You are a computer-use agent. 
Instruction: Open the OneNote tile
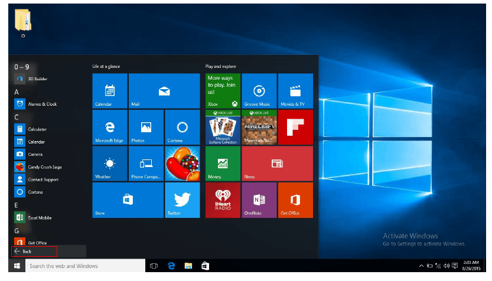coord(259,200)
